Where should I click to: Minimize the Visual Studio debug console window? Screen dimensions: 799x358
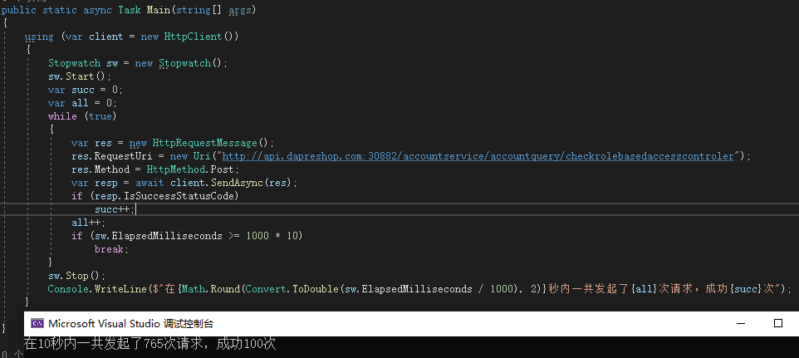pyautogui.click(x=742, y=323)
